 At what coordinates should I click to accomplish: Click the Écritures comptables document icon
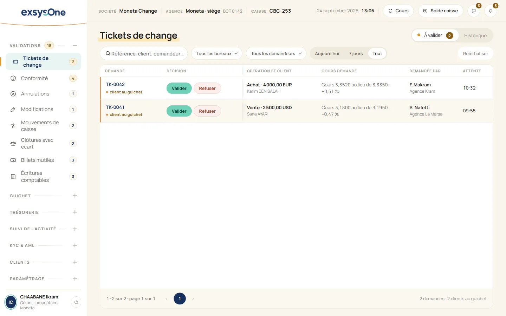(x=13, y=177)
